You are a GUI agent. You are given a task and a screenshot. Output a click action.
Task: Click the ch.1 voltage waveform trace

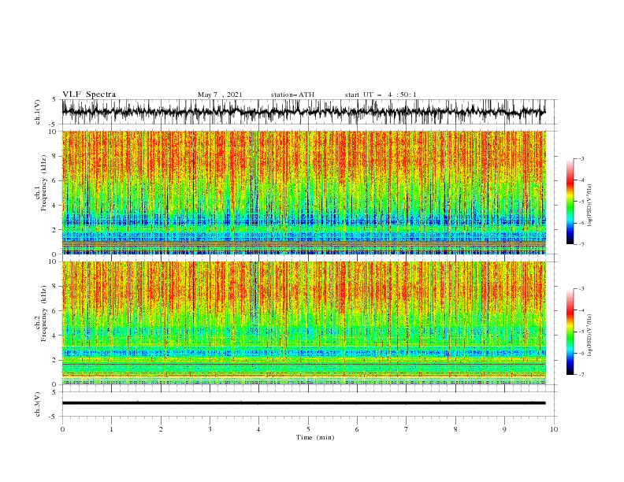[x=303, y=112]
